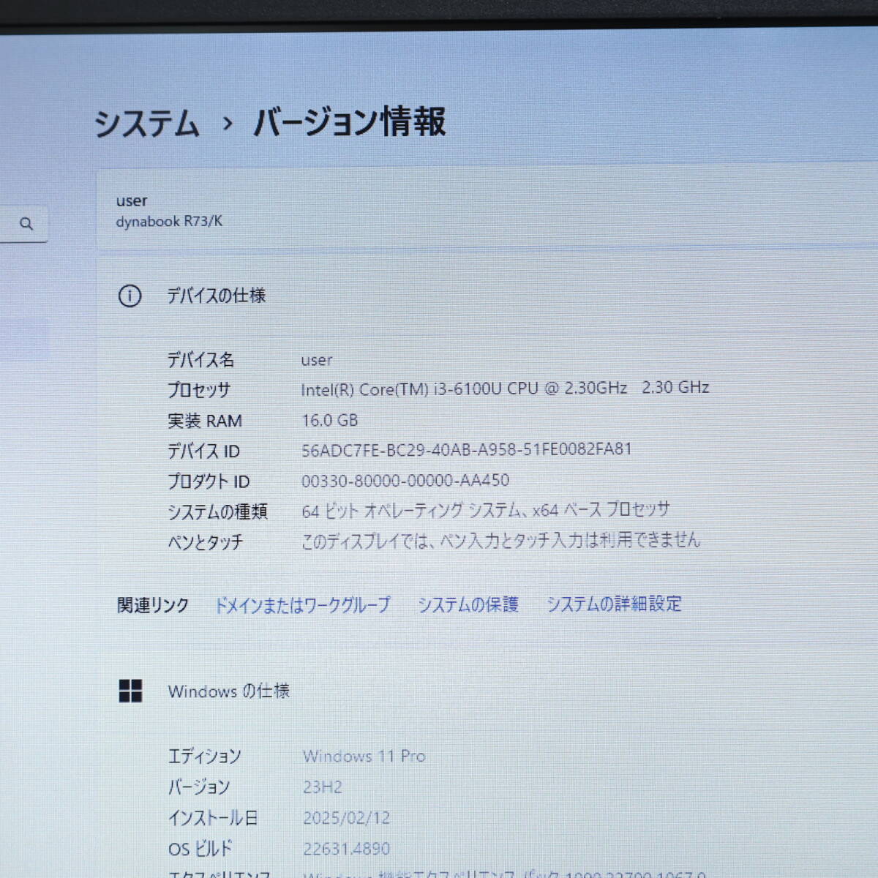The width and height of the screenshot is (878, 878).
Task: Open システムの詳細設定 link
Action: coord(614,604)
